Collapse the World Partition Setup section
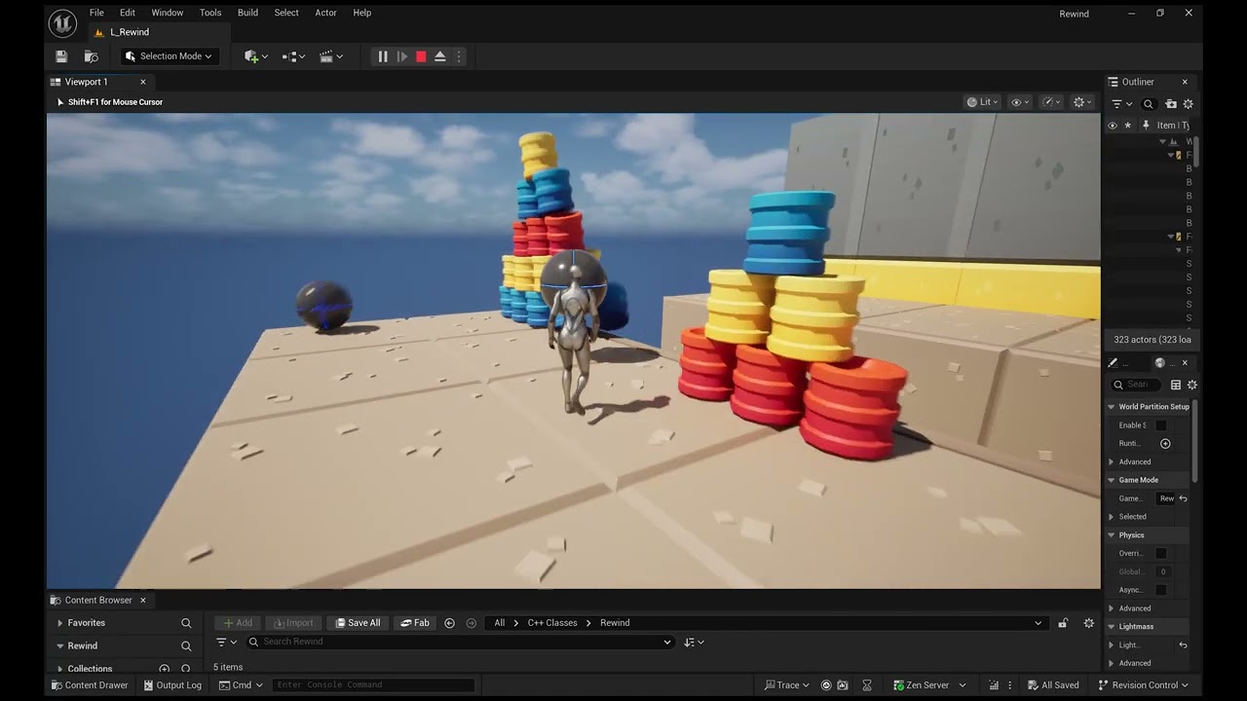 coord(1112,407)
